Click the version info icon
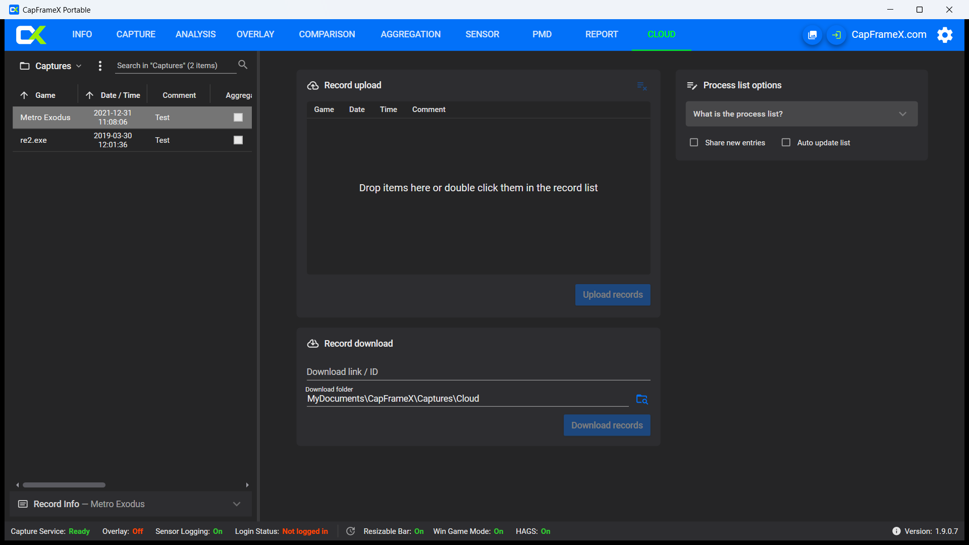This screenshot has width=969, height=545. pos(896,531)
